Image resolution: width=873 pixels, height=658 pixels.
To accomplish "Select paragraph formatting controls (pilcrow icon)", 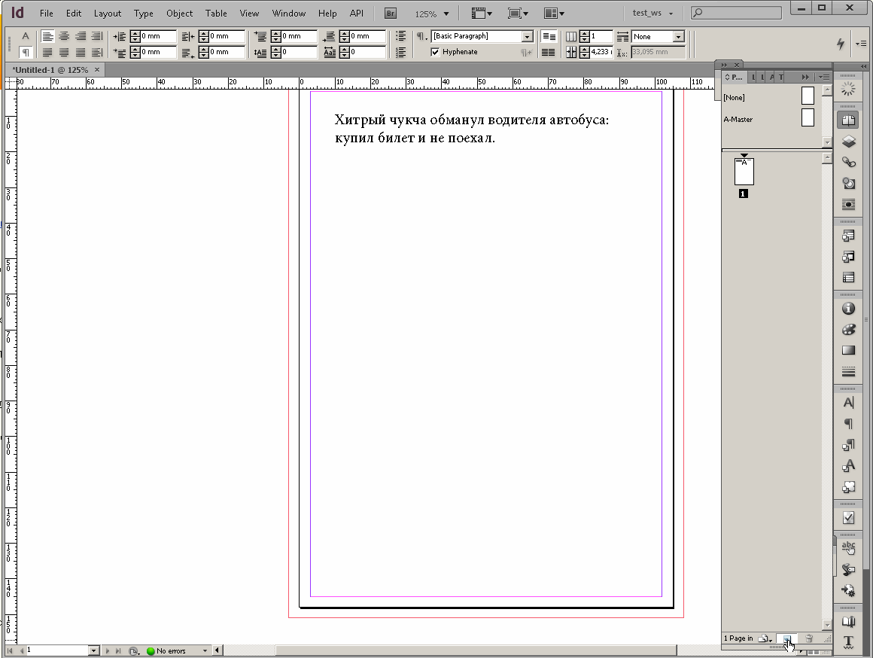I will click(x=25, y=53).
